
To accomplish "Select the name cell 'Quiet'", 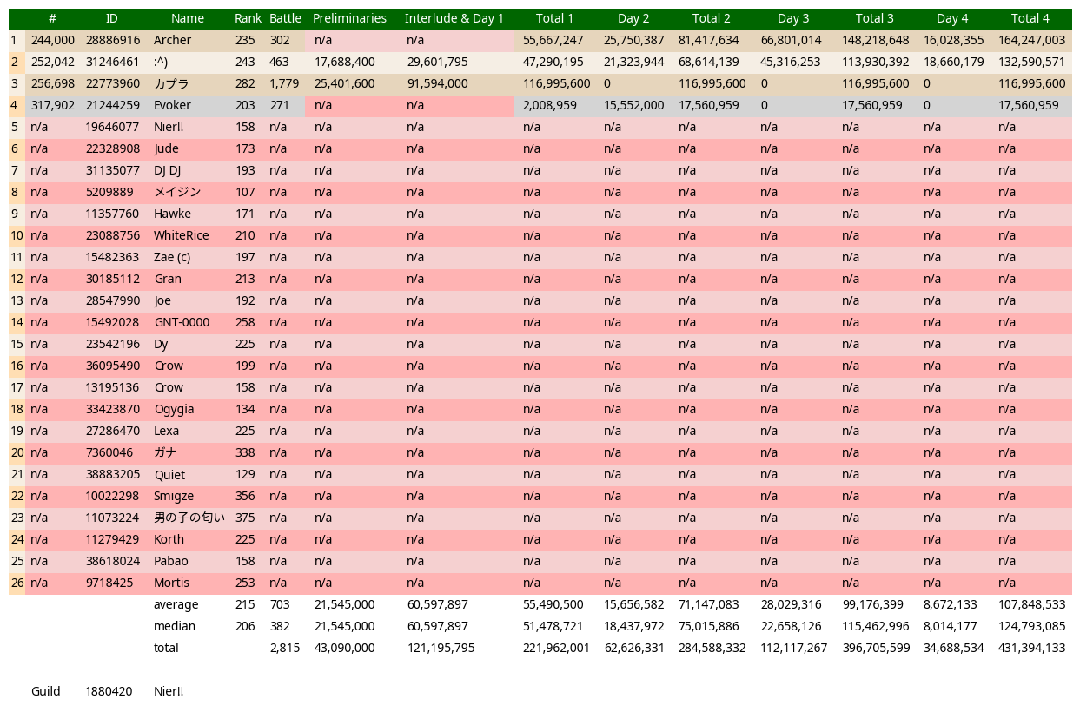I will (169, 474).
